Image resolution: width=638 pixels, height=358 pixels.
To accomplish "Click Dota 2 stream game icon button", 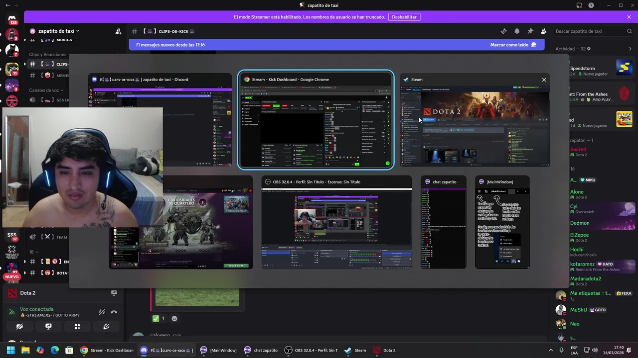I will click(114, 293).
